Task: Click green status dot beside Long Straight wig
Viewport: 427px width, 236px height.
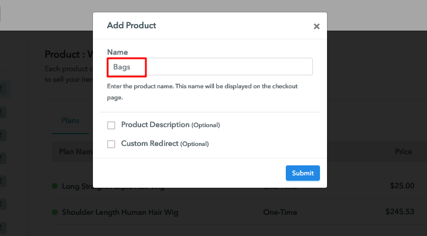Action: point(55,187)
